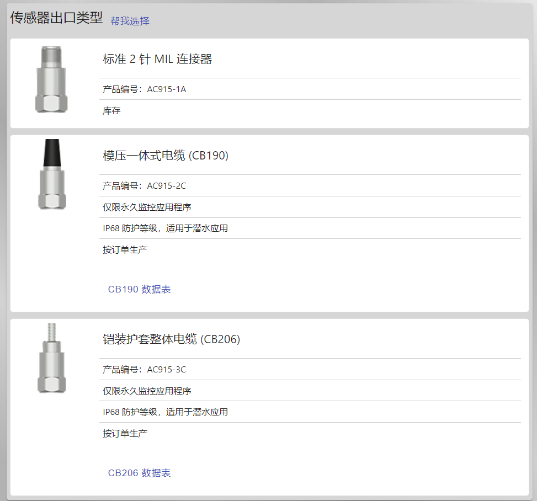
Task: Click the 传感器出口类型 section heading
Action: (56, 18)
